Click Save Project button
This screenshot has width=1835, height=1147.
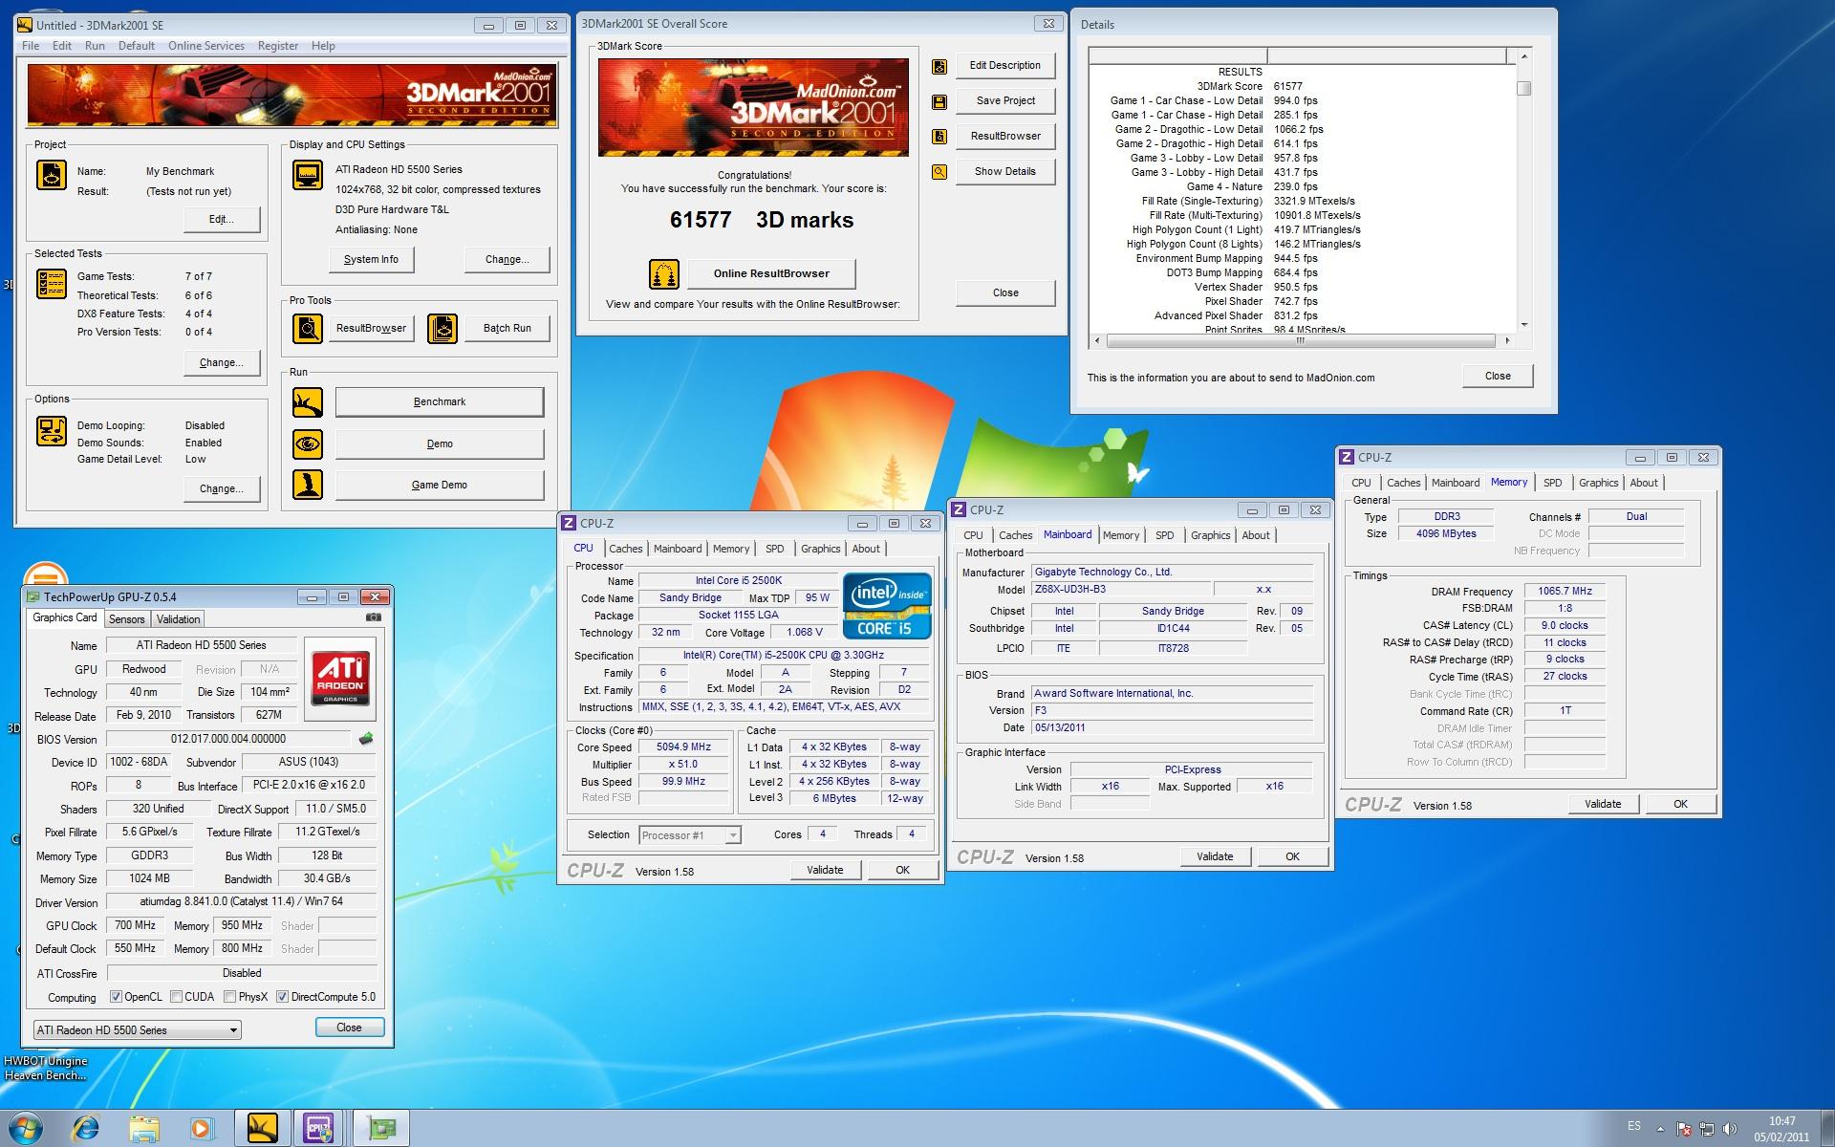[x=1005, y=101]
